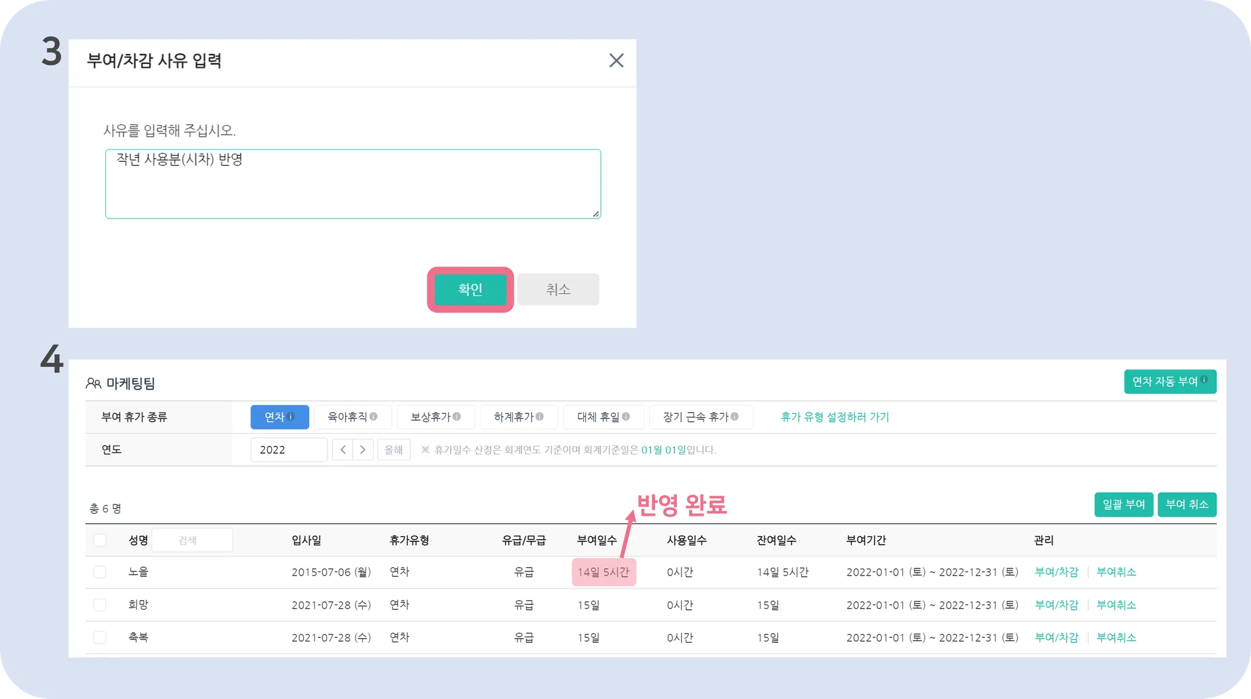Click info icon next to 대체 휴일
Viewport: 1251px width, 699px height.
pyautogui.click(x=625, y=416)
